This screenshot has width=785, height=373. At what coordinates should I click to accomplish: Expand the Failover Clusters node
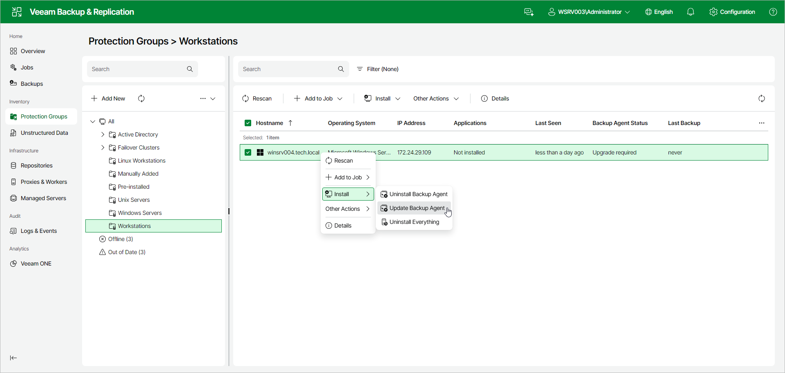pyautogui.click(x=103, y=147)
